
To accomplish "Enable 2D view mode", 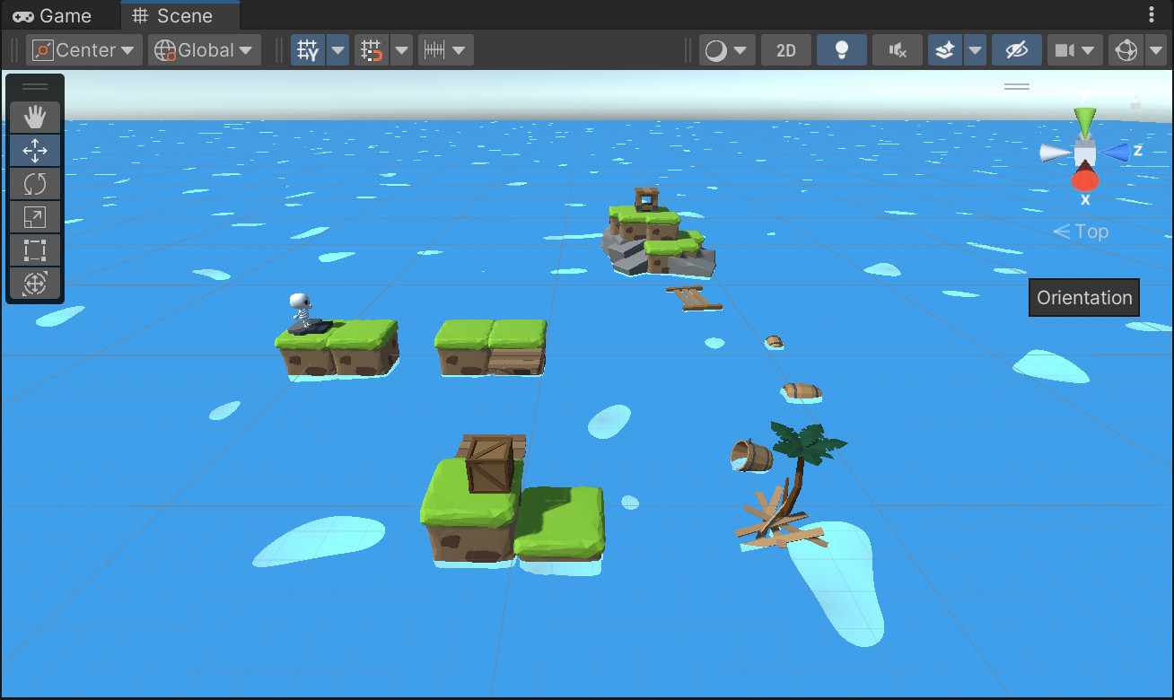I will pyautogui.click(x=786, y=50).
